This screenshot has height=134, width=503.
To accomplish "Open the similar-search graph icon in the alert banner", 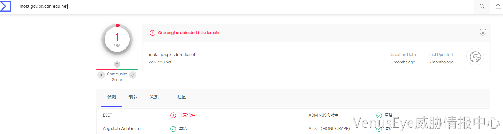I will 483,33.
